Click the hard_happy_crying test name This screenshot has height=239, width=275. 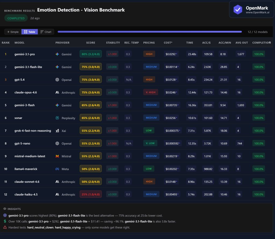point(68,227)
